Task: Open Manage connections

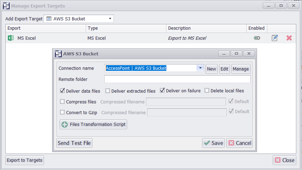Action: point(241,69)
